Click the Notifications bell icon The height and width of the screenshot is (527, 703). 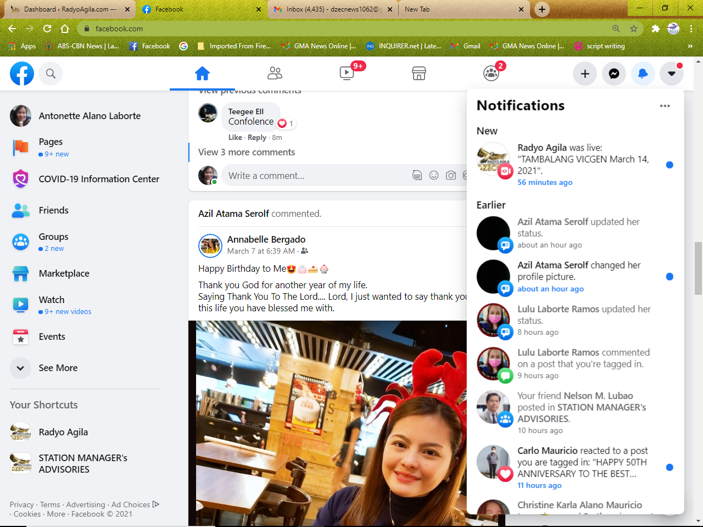click(643, 74)
